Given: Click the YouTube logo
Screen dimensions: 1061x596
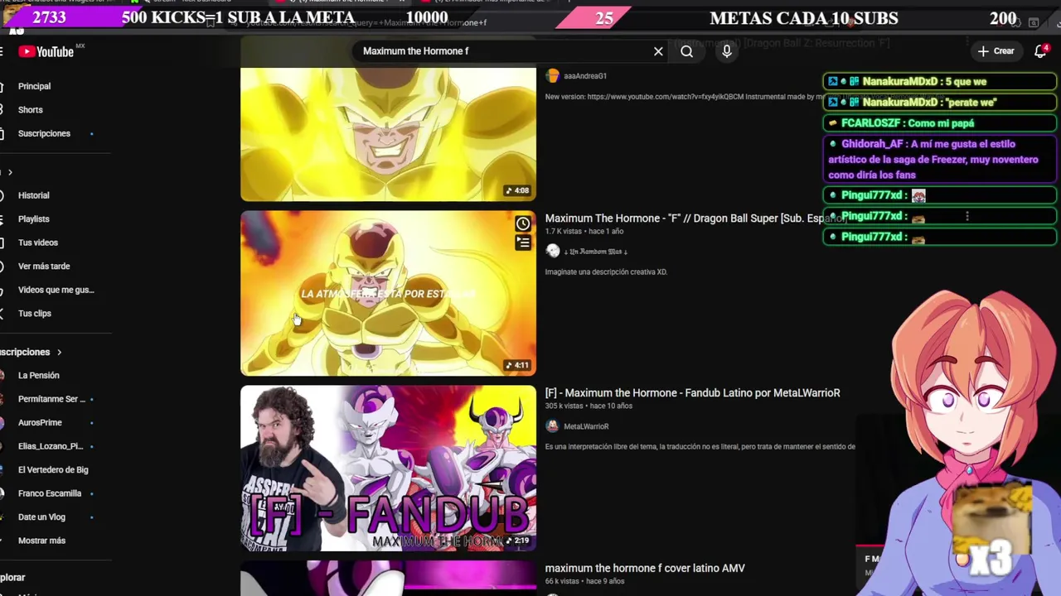Looking at the screenshot, I should pyautogui.click(x=46, y=51).
